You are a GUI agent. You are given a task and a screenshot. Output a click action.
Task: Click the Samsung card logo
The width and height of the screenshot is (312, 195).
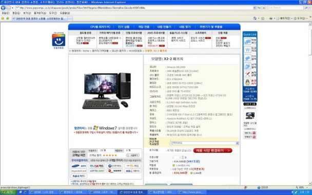[x=79, y=166]
